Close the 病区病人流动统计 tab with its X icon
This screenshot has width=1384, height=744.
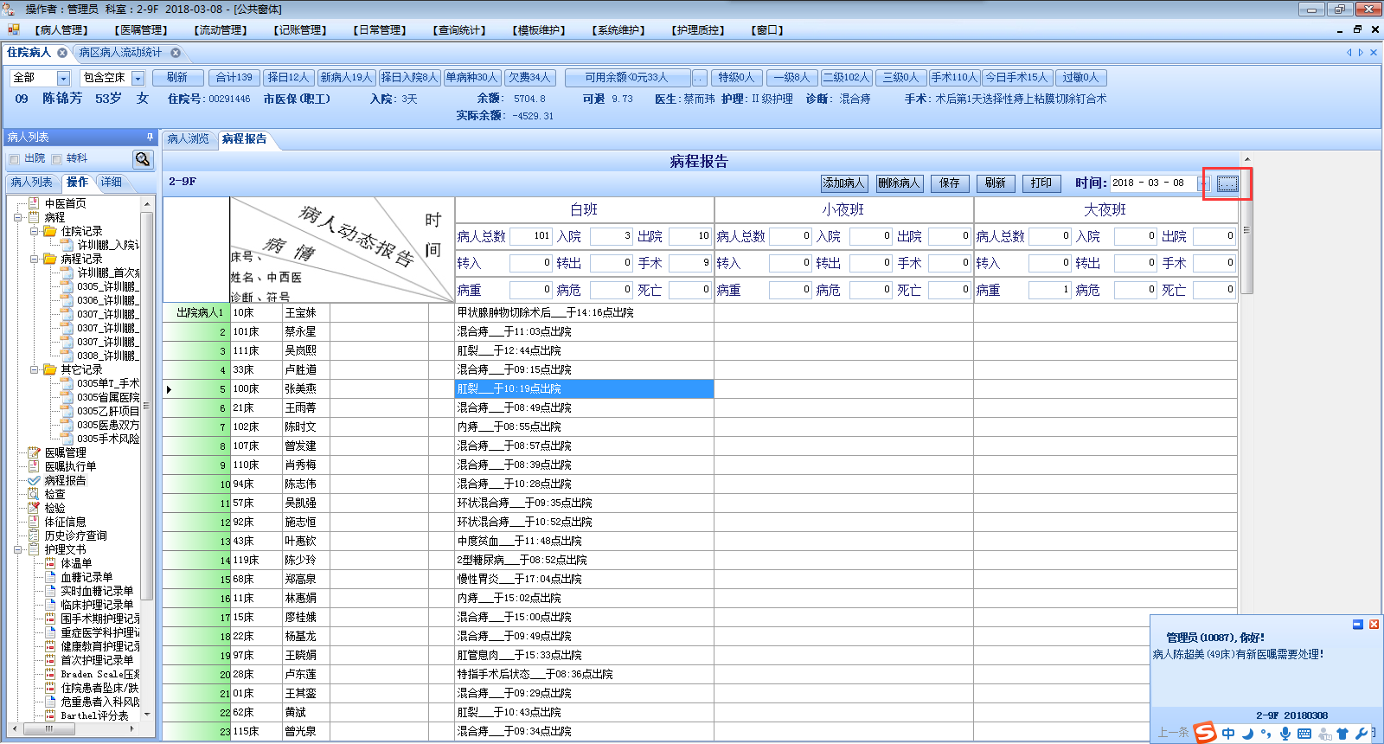click(x=176, y=53)
